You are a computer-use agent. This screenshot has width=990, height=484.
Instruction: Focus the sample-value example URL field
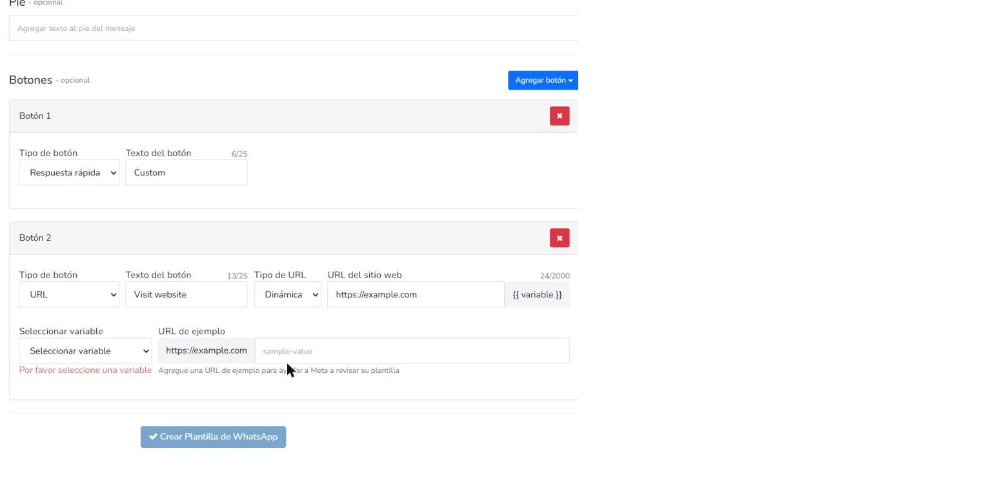412,351
